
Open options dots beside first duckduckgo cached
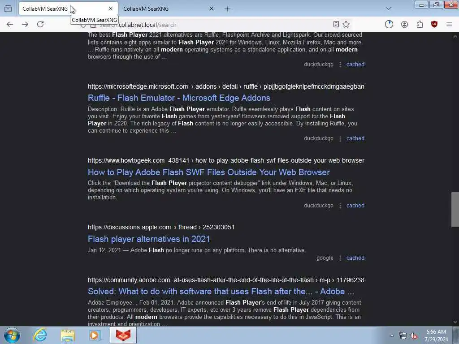[340, 64]
